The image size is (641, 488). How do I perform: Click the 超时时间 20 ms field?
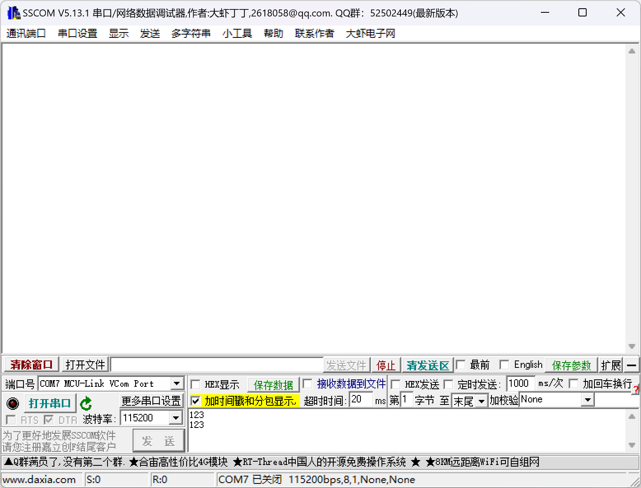[x=361, y=400]
